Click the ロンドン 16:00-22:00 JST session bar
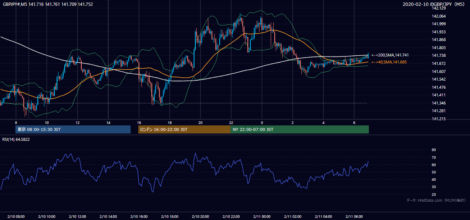The width and height of the screenshot is (470, 220). (x=184, y=129)
